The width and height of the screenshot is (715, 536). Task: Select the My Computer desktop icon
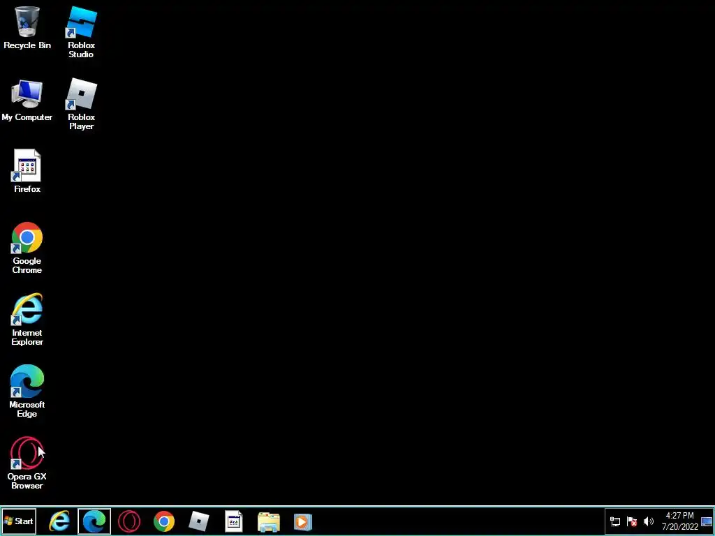click(27, 100)
